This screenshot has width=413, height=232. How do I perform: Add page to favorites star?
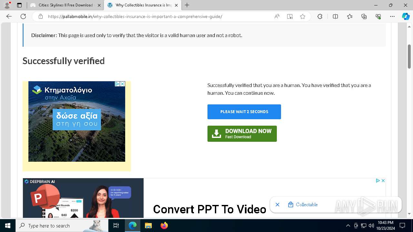point(303,16)
